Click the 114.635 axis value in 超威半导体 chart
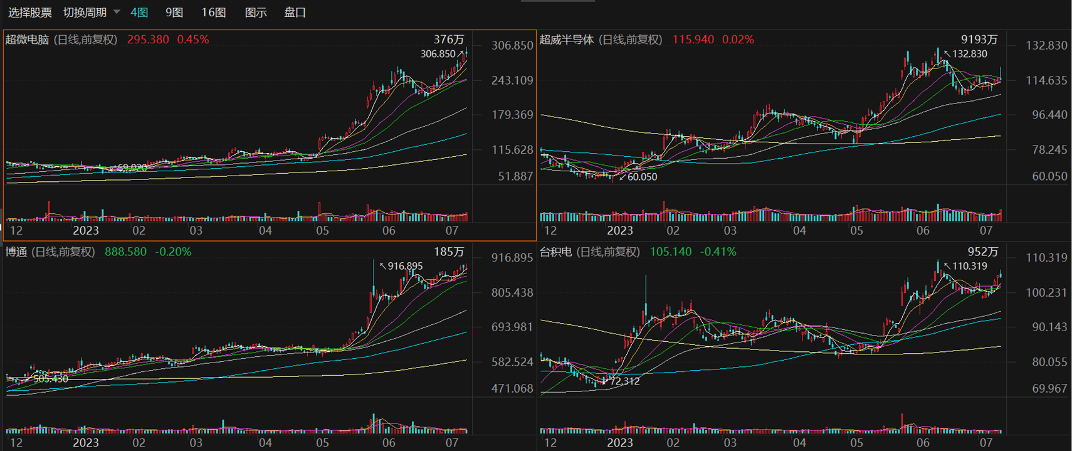1072x451 pixels. pos(1046,80)
